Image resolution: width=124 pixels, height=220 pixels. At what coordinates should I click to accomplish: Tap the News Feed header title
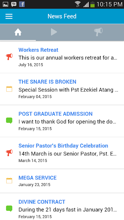coord(62,16)
